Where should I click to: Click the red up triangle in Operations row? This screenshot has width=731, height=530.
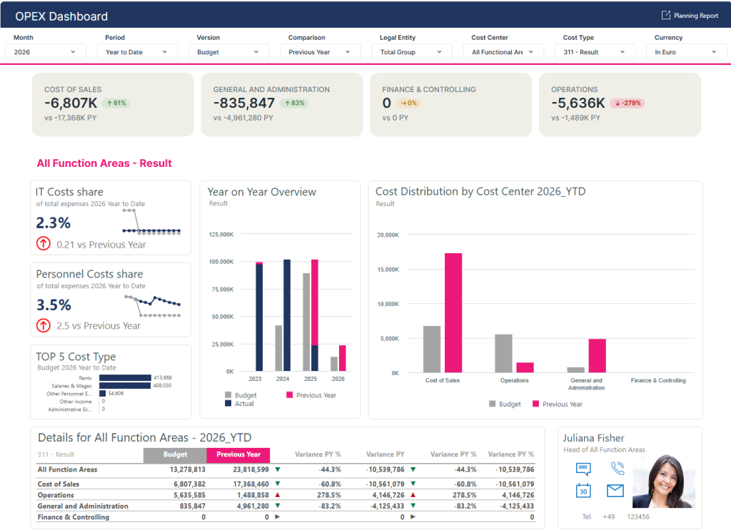coord(277,495)
